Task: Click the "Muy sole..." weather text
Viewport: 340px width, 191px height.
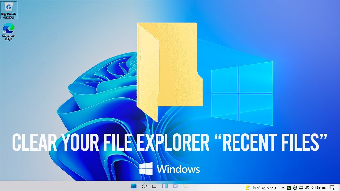Action: pos(270,188)
